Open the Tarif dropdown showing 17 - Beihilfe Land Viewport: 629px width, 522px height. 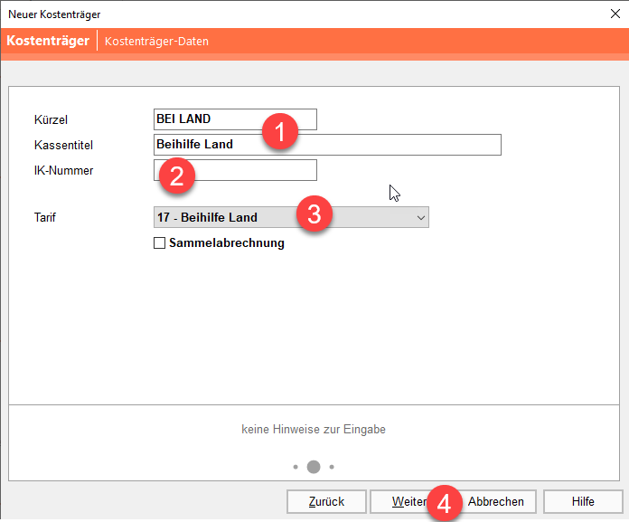[x=291, y=217]
